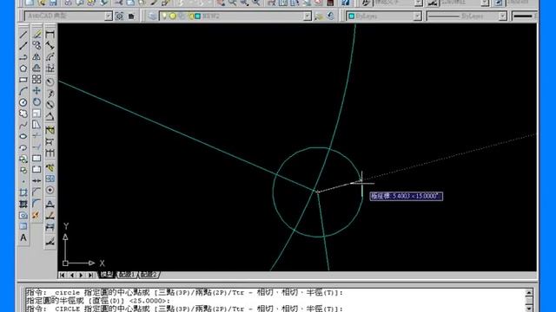The height and width of the screenshot is (312, 556).
Task: Click the layer color square swatch
Action: (x=198, y=16)
